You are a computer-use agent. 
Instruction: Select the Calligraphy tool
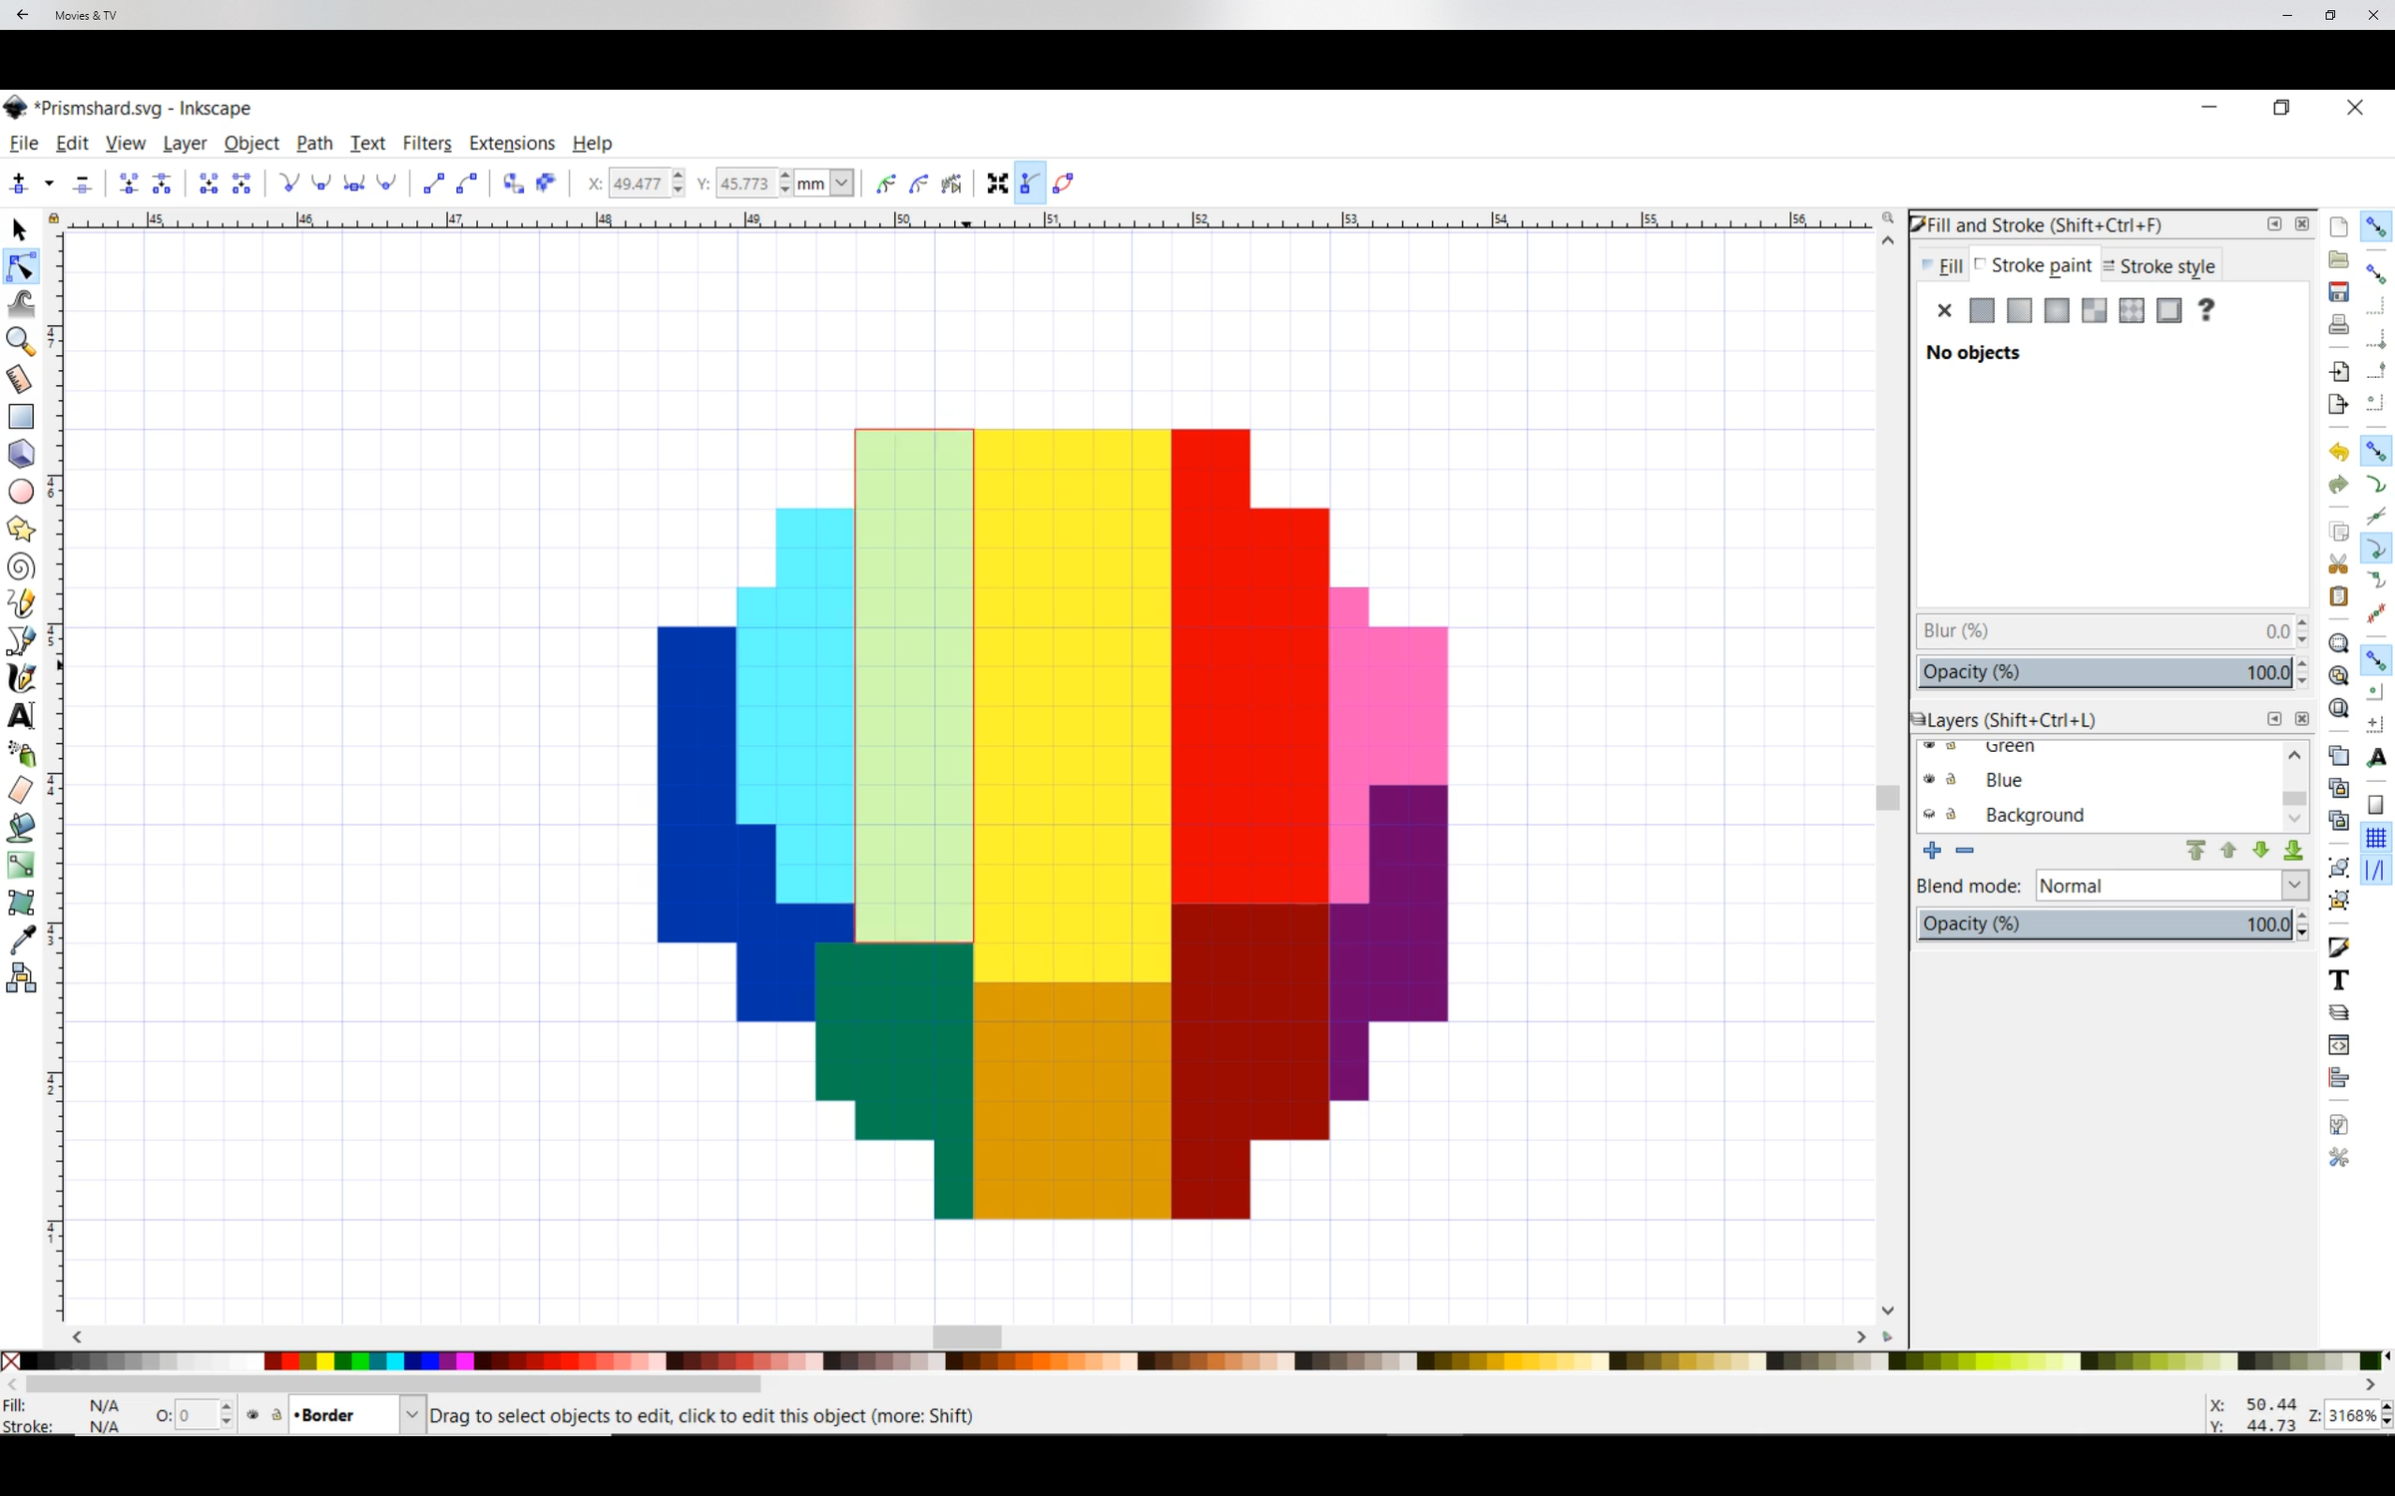point(21,678)
